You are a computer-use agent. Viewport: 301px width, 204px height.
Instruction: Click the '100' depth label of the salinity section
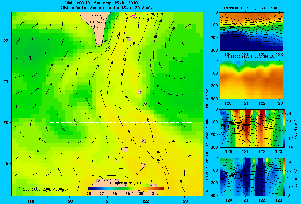point(215,73)
